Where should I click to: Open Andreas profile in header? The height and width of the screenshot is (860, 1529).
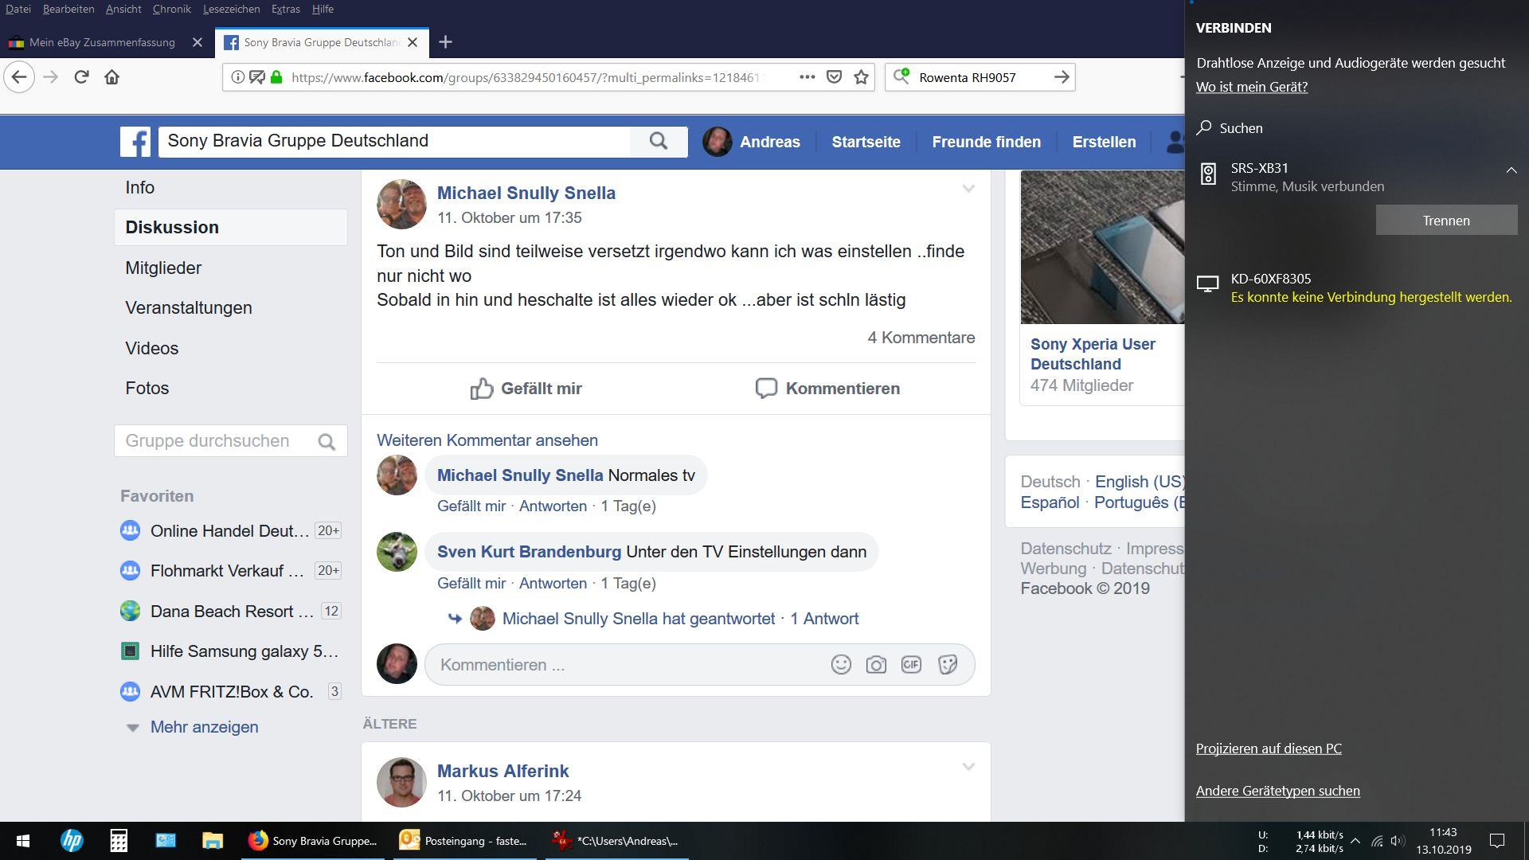point(752,142)
